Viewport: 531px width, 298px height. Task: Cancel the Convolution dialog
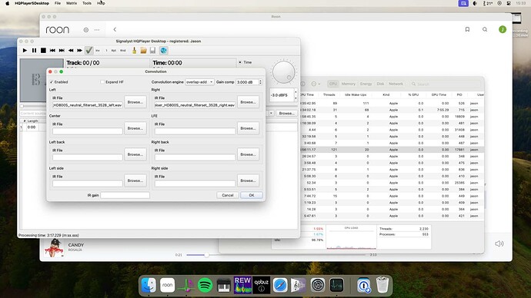pos(228,195)
